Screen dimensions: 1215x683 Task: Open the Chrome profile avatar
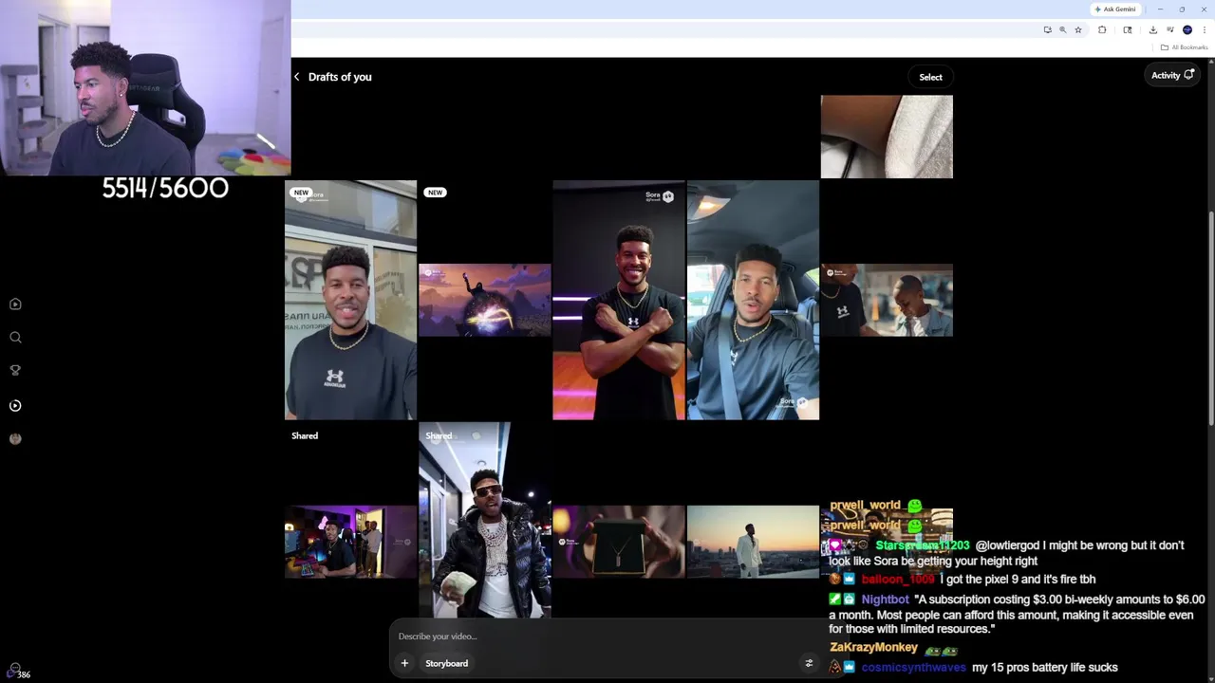[x=1187, y=30]
